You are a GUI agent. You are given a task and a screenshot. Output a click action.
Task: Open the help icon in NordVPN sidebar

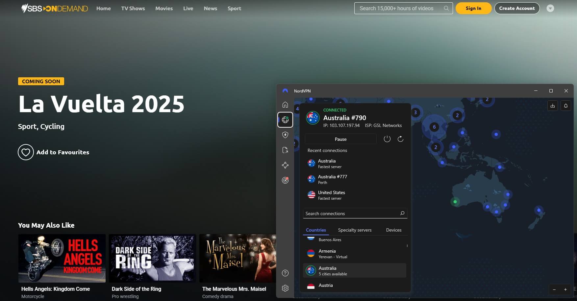coord(285,273)
